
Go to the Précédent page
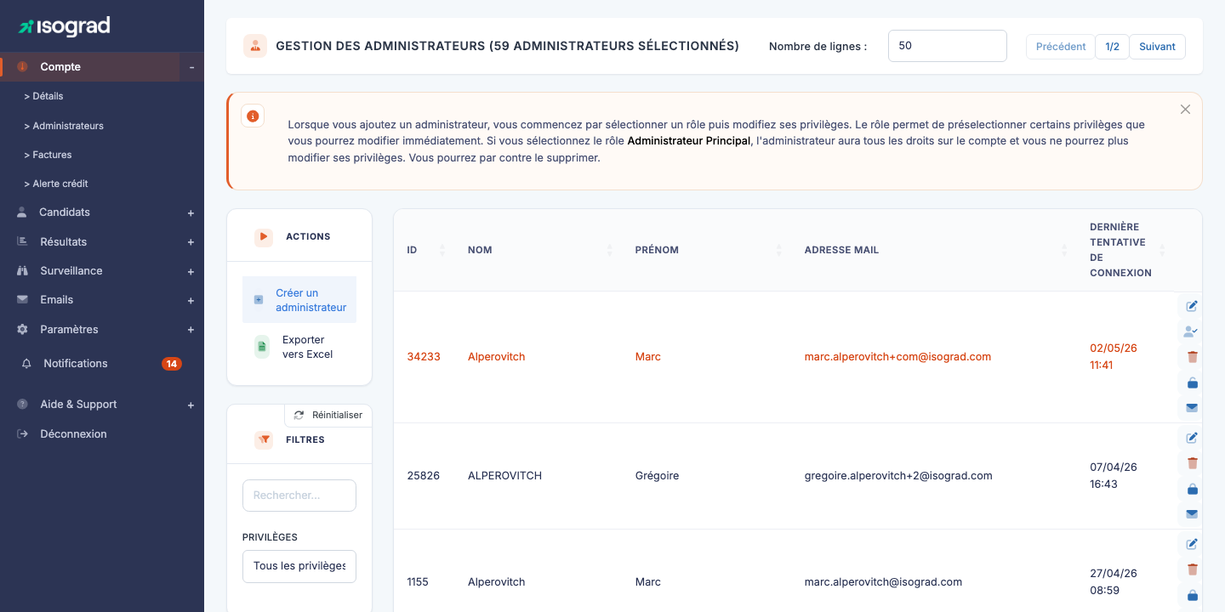tap(1061, 47)
